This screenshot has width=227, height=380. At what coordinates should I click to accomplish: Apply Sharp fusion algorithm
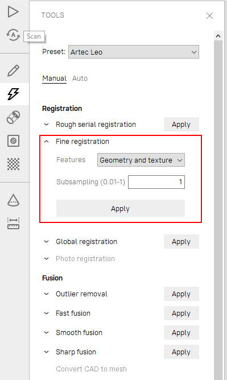[181, 352]
